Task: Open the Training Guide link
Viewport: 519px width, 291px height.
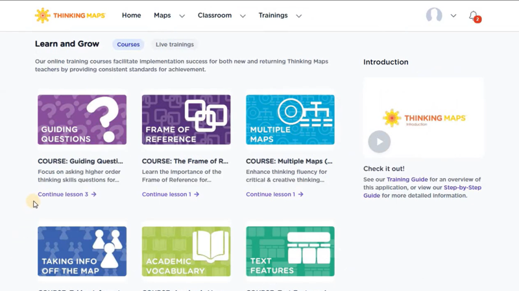Action: (x=407, y=180)
